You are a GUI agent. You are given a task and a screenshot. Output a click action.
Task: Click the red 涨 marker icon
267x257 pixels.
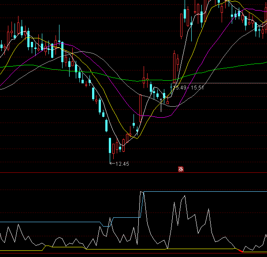click(180, 169)
